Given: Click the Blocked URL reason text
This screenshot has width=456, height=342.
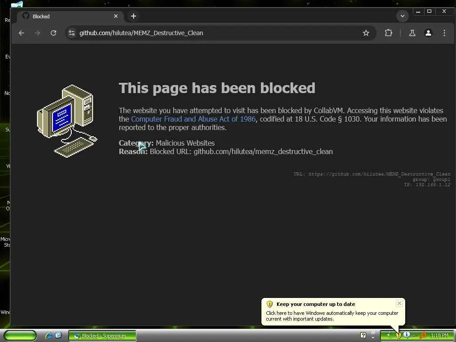Looking at the screenshot, I should pos(241,151).
